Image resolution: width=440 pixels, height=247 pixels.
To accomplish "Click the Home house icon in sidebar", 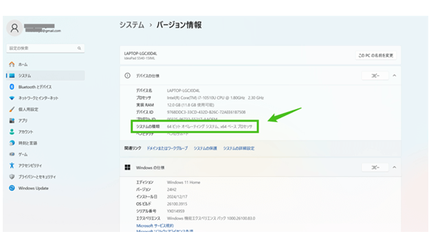I will pos(12,64).
